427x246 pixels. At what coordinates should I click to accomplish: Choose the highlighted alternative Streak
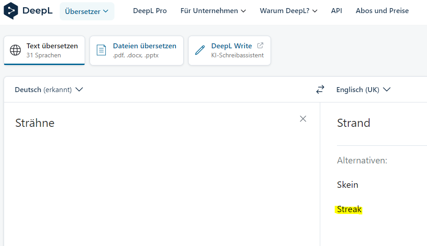pyautogui.click(x=349, y=209)
